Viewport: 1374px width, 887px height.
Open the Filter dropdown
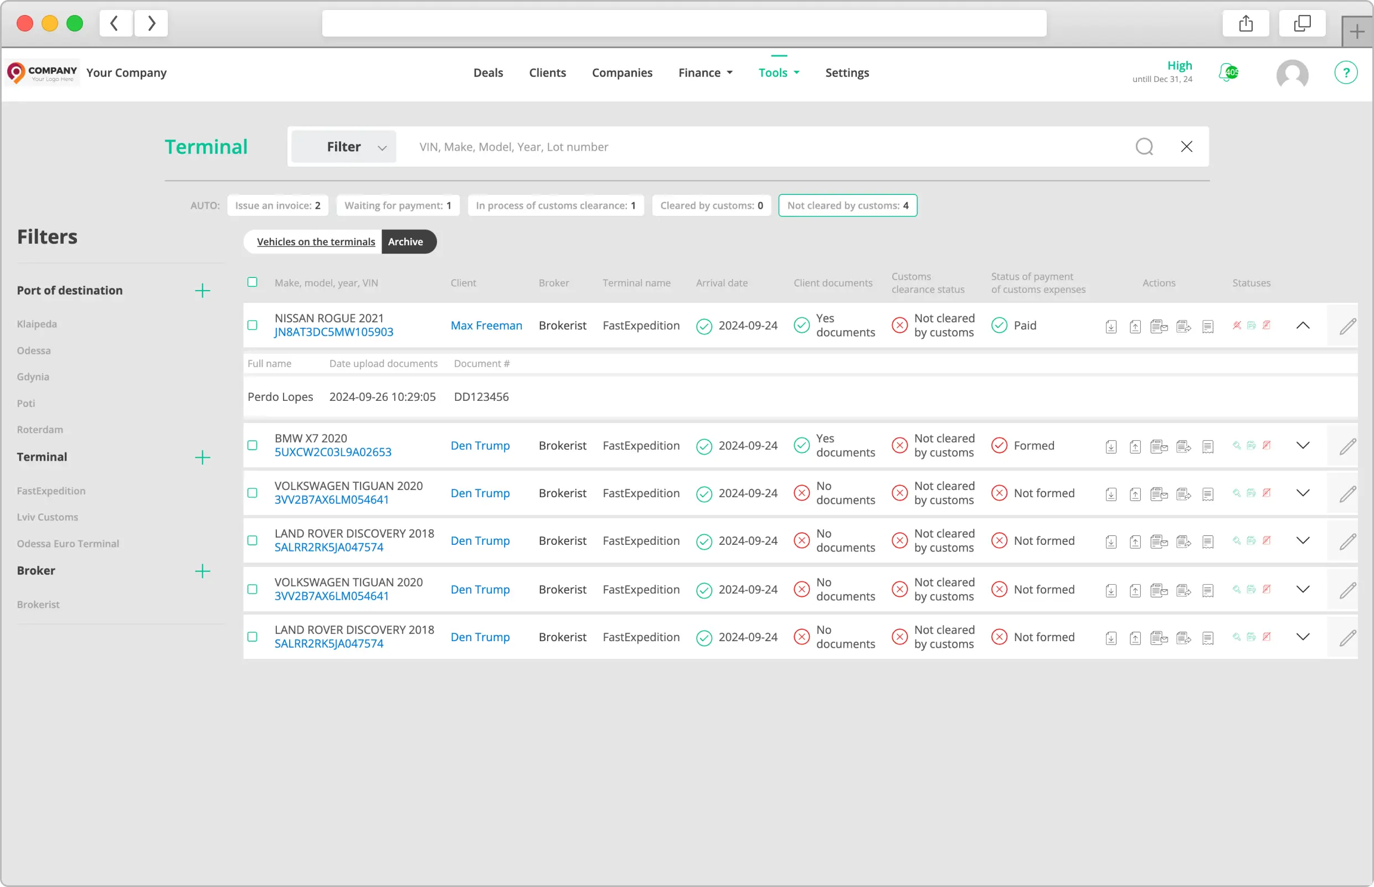[344, 147]
